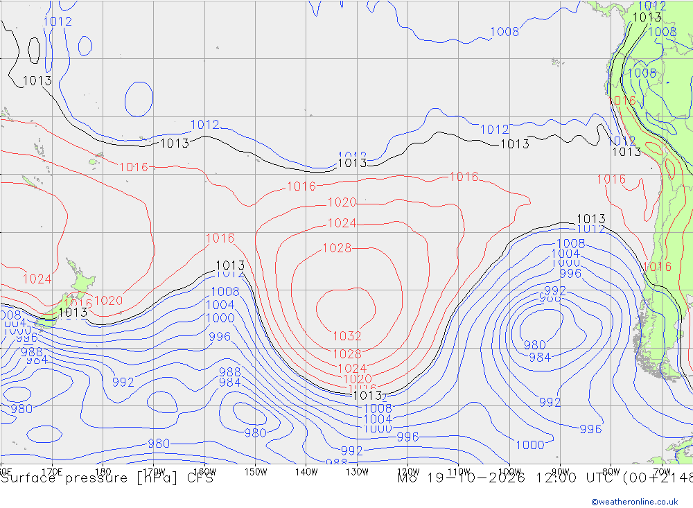Click the 'Mo 19-10-2026 12:00 UTC' date label
Viewport: 693px width, 508px height.
(508, 478)
